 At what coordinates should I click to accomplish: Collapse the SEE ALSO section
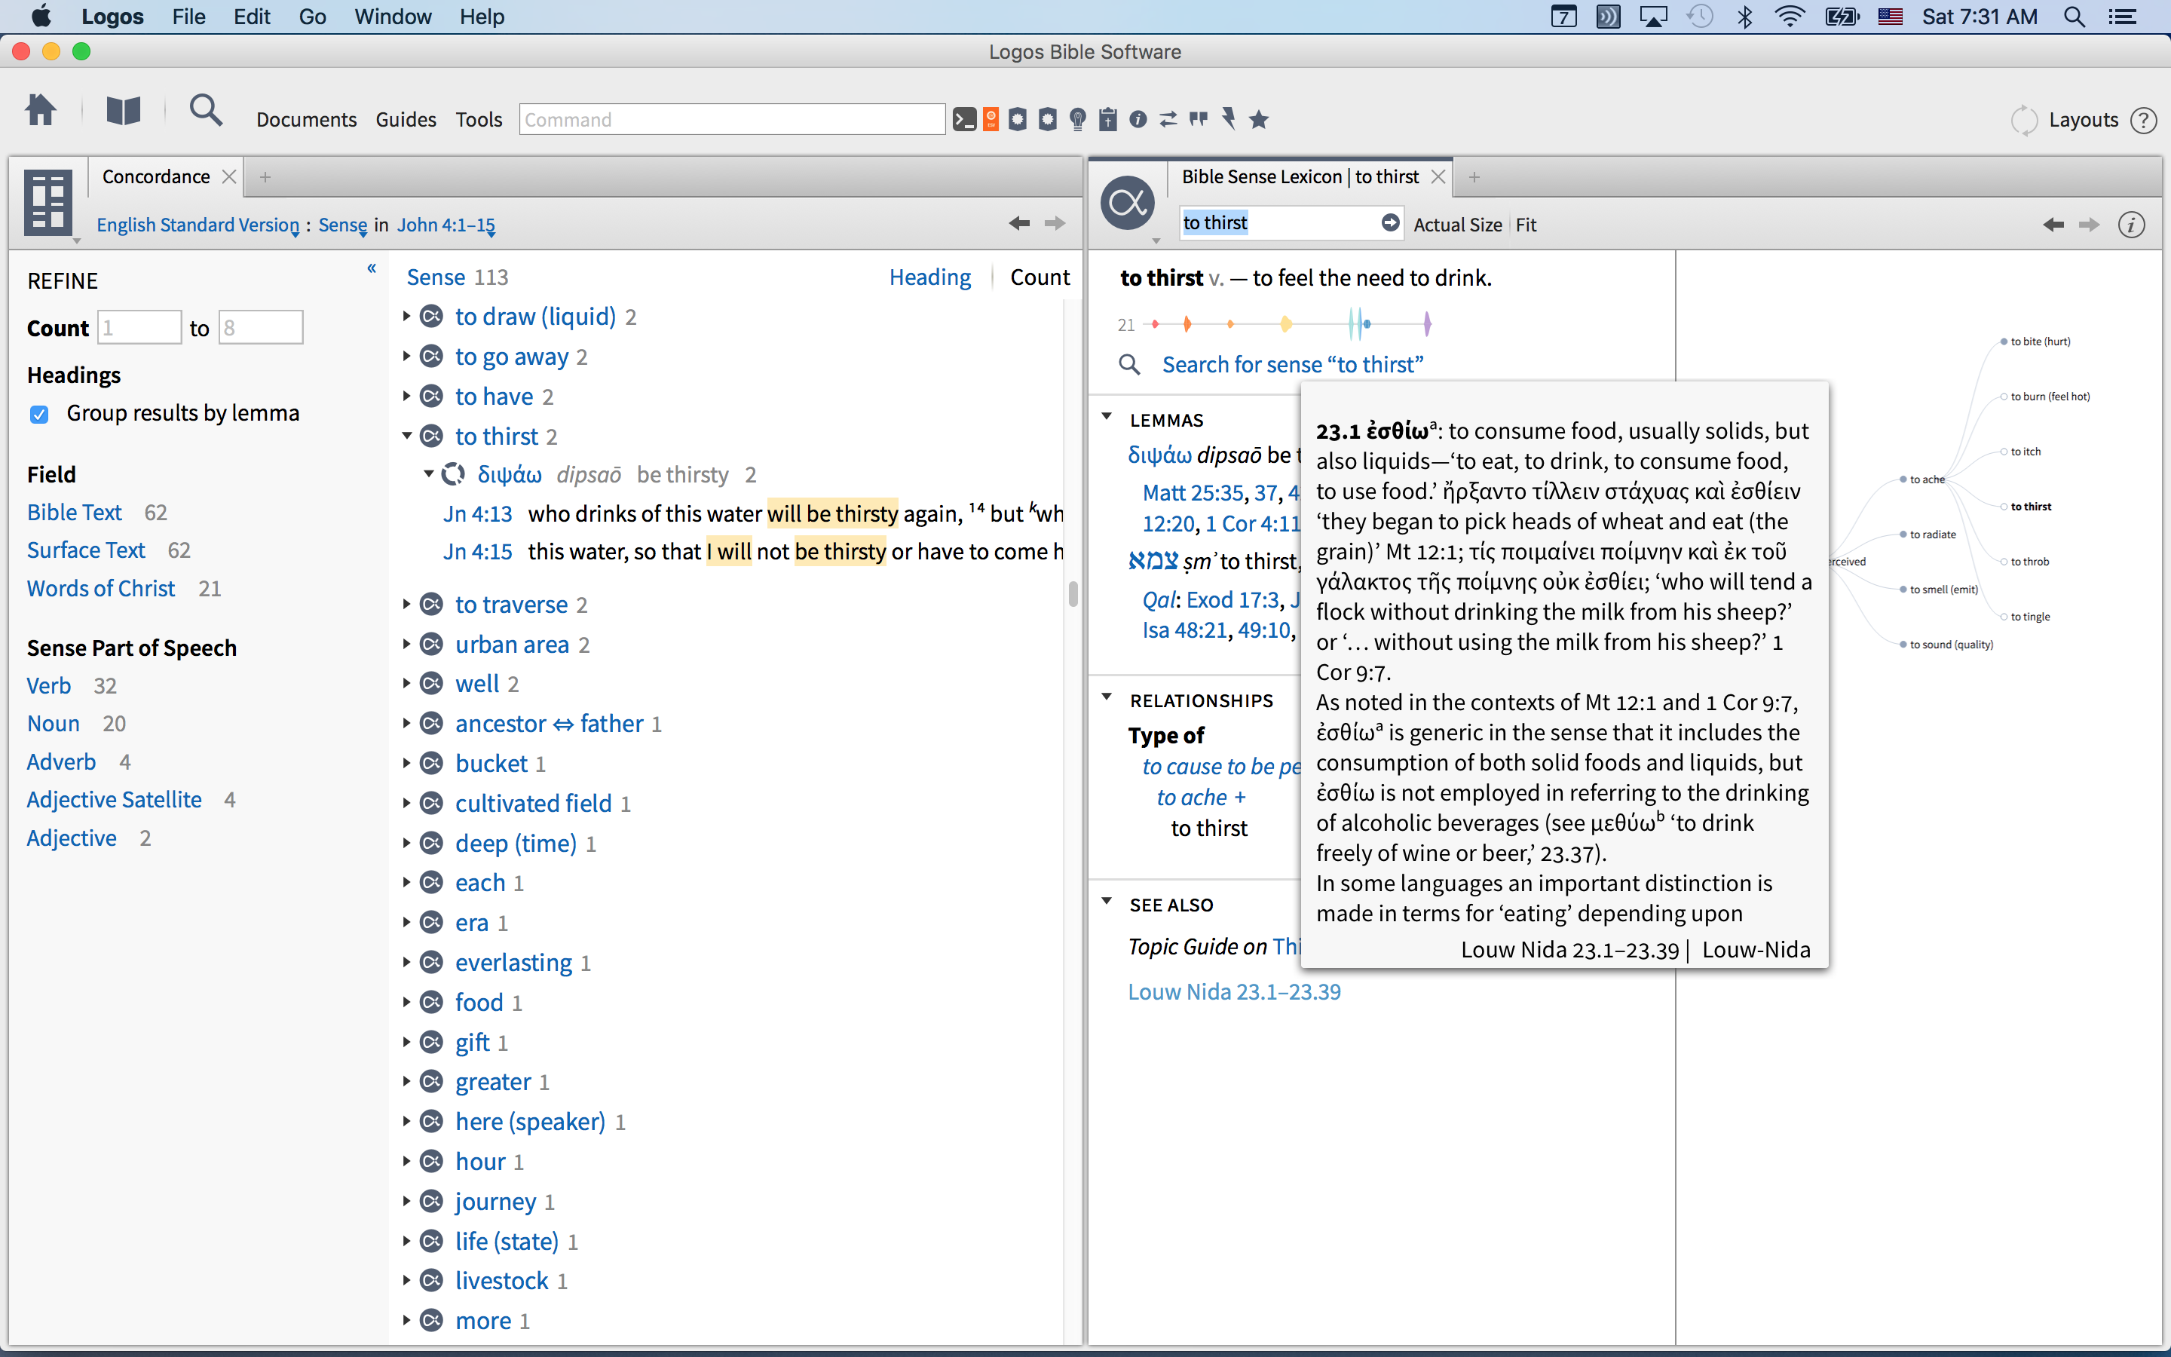(1107, 901)
